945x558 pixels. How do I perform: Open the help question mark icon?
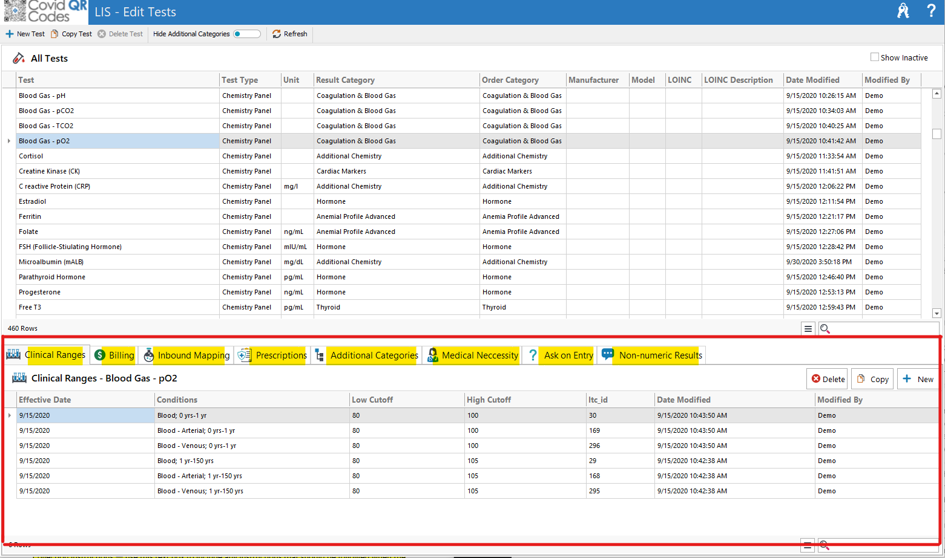(931, 11)
